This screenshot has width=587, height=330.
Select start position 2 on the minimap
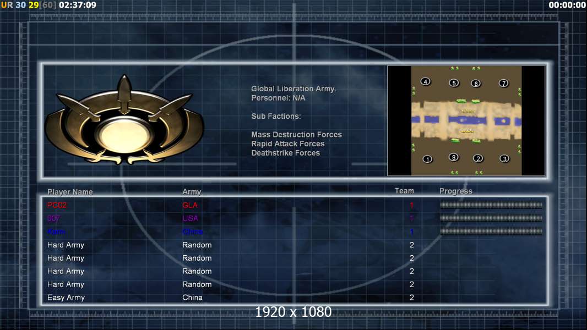click(478, 158)
